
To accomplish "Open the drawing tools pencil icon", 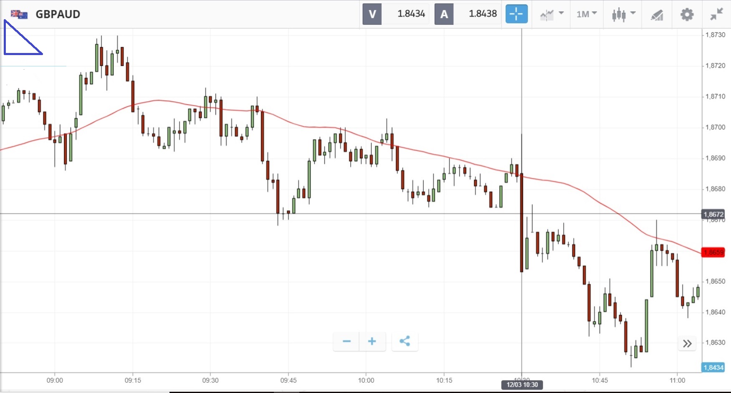I will pyautogui.click(x=657, y=15).
